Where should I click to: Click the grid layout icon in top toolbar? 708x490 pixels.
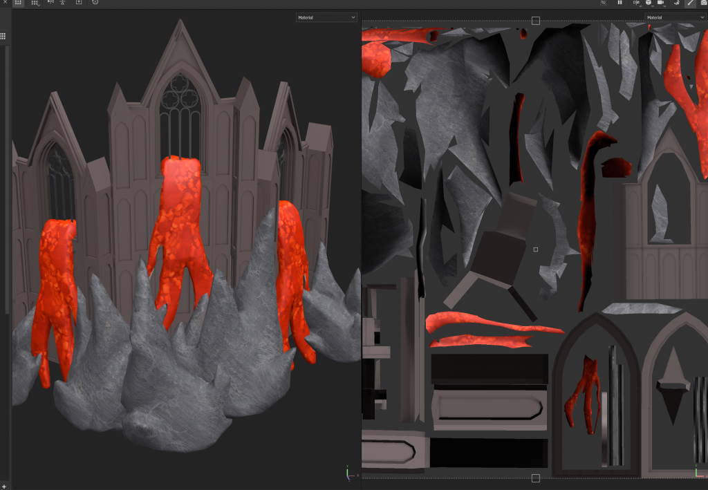pyautogui.click(x=18, y=3)
